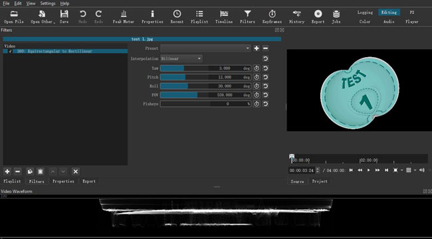Click the Export toolbar icon
The width and height of the screenshot is (432, 239).
pos(318,17)
